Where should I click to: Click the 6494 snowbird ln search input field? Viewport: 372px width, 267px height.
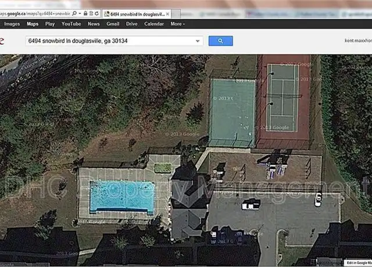[x=110, y=41]
